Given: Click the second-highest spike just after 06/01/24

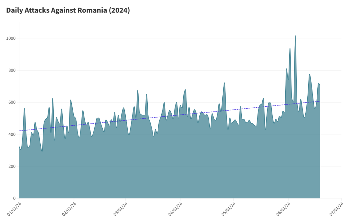Looking at the screenshot, I should coord(290,48).
